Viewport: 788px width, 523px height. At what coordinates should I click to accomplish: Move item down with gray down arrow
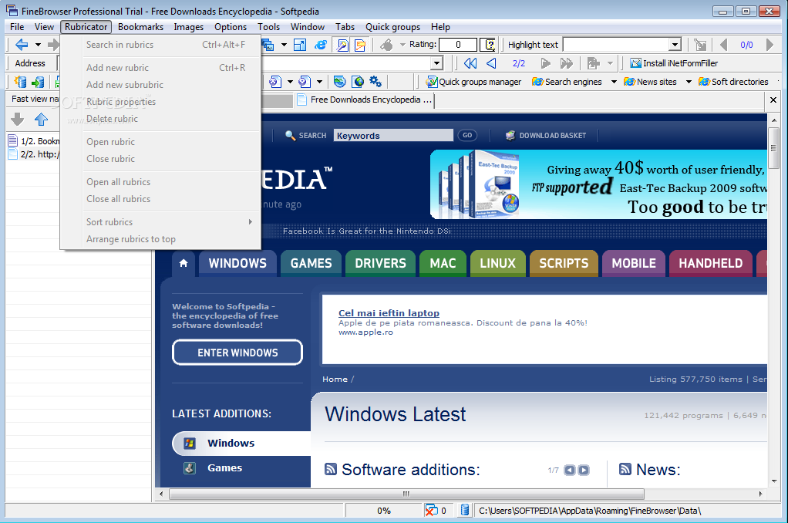click(x=18, y=120)
